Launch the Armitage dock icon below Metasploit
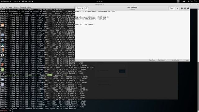The height and width of the screenshot is (112, 199). pyautogui.click(x=2, y=45)
